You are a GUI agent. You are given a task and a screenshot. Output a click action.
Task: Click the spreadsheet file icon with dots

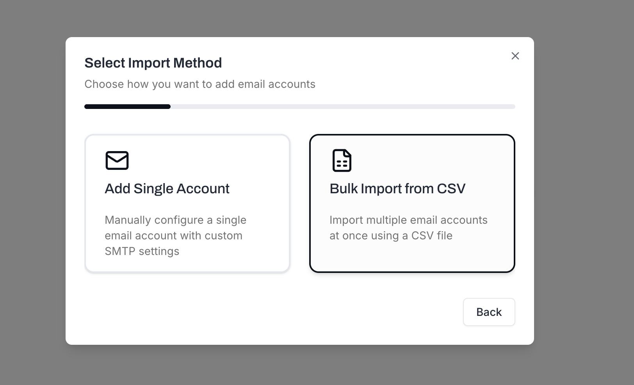341,160
